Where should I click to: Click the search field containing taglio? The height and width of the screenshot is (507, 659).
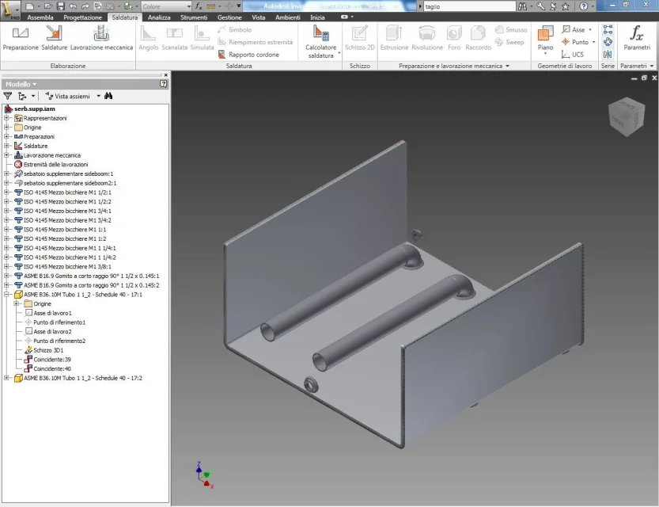pos(469,6)
